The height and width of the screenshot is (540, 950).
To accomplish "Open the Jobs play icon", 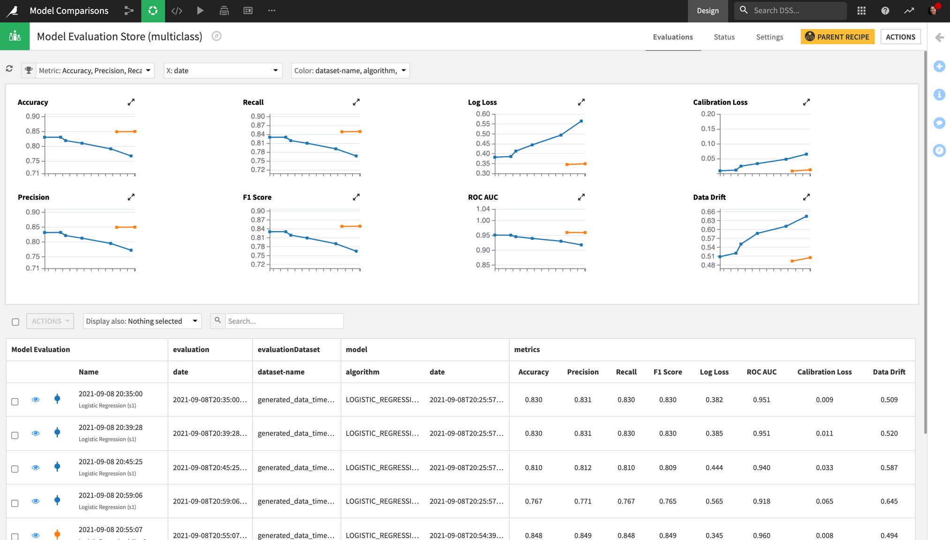I will click(x=200, y=10).
